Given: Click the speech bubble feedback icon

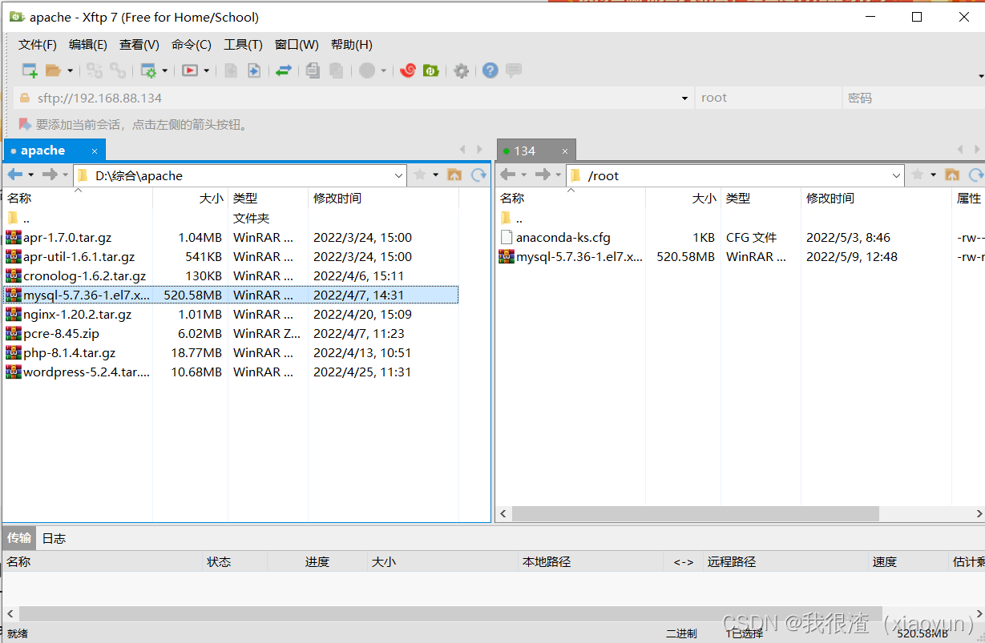Looking at the screenshot, I should pyautogui.click(x=514, y=70).
